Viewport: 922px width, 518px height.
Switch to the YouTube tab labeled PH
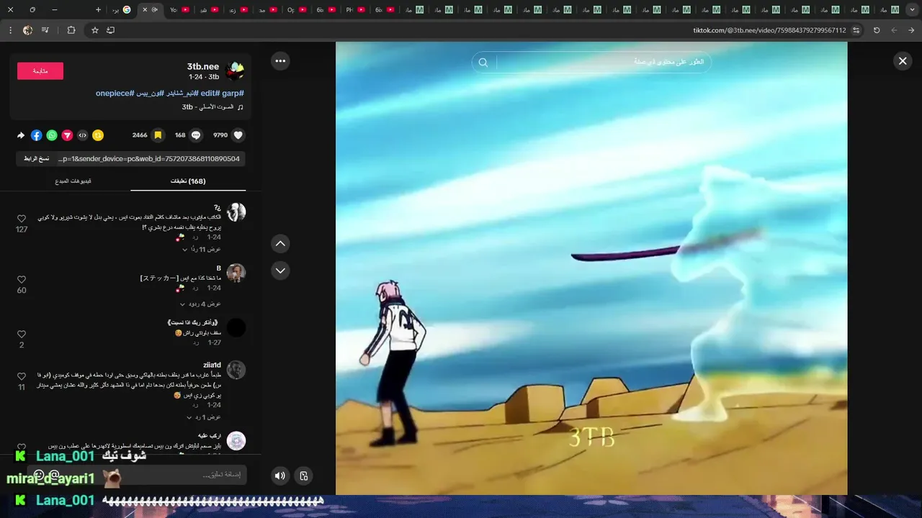(355, 10)
